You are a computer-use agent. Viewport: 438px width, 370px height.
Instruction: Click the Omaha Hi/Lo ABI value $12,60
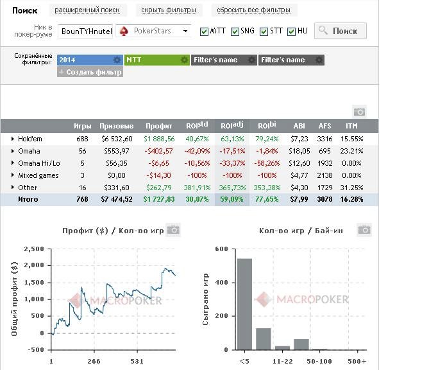click(x=299, y=163)
